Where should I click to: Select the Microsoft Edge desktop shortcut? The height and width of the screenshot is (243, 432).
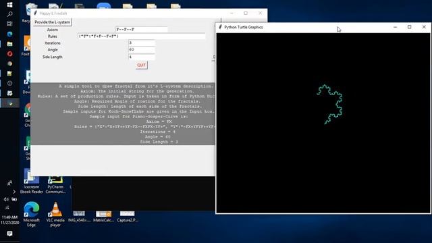click(x=32, y=215)
